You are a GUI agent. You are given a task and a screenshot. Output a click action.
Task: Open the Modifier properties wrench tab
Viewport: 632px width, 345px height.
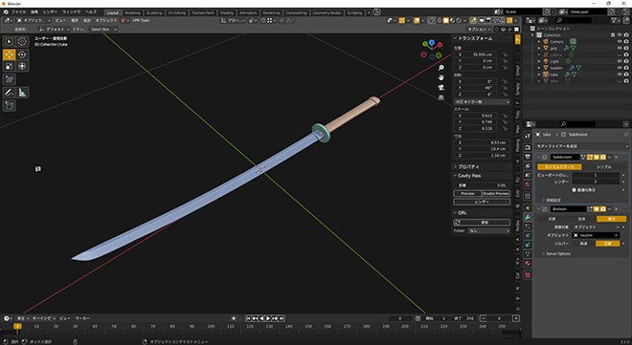(528, 217)
